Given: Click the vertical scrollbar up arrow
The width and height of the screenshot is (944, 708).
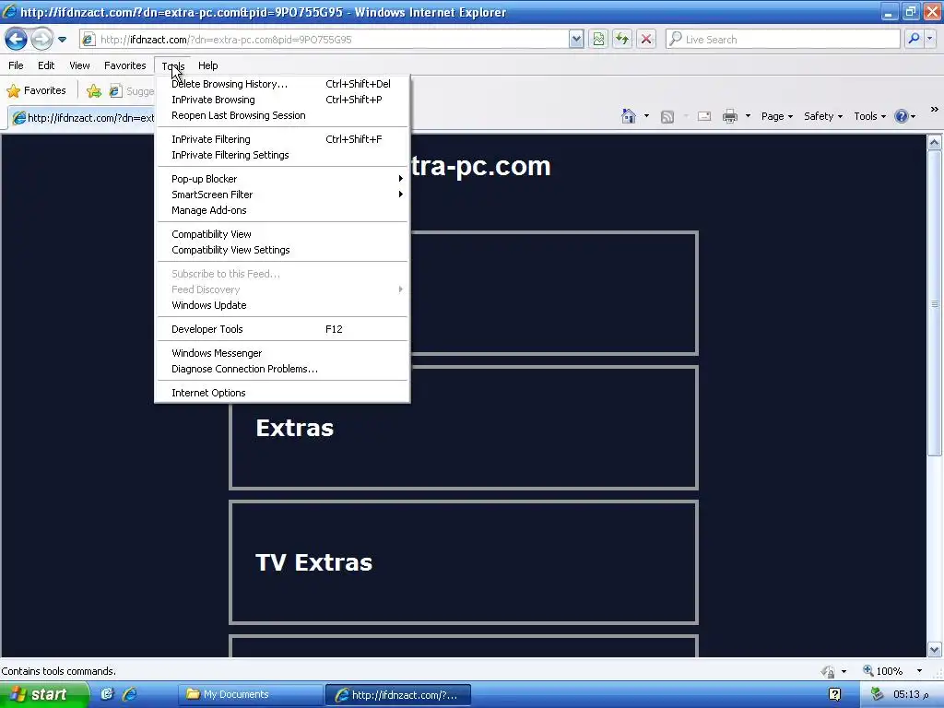Looking at the screenshot, I should click(935, 143).
